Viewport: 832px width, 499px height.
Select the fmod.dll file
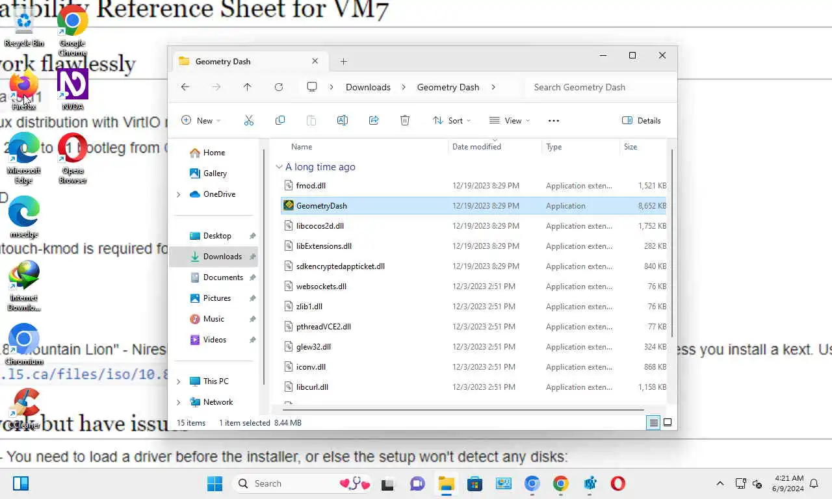(474, 186)
